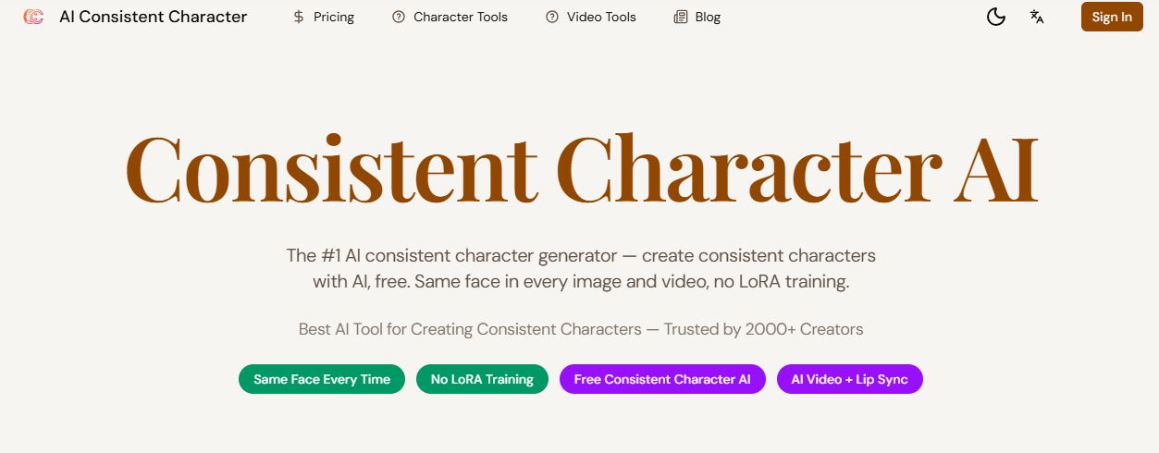Screen dimensions: 1159x453
Task: Click the AI Consistent Character site title
Action: [x=153, y=17]
